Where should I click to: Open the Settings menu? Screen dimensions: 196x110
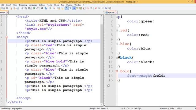[42, 5]
